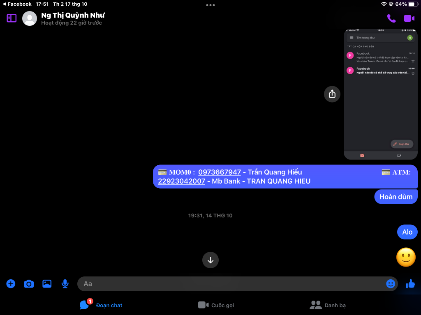Screen dimensions: 421x315
Task: Jump to latest message with down arrow
Action: point(210,260)
